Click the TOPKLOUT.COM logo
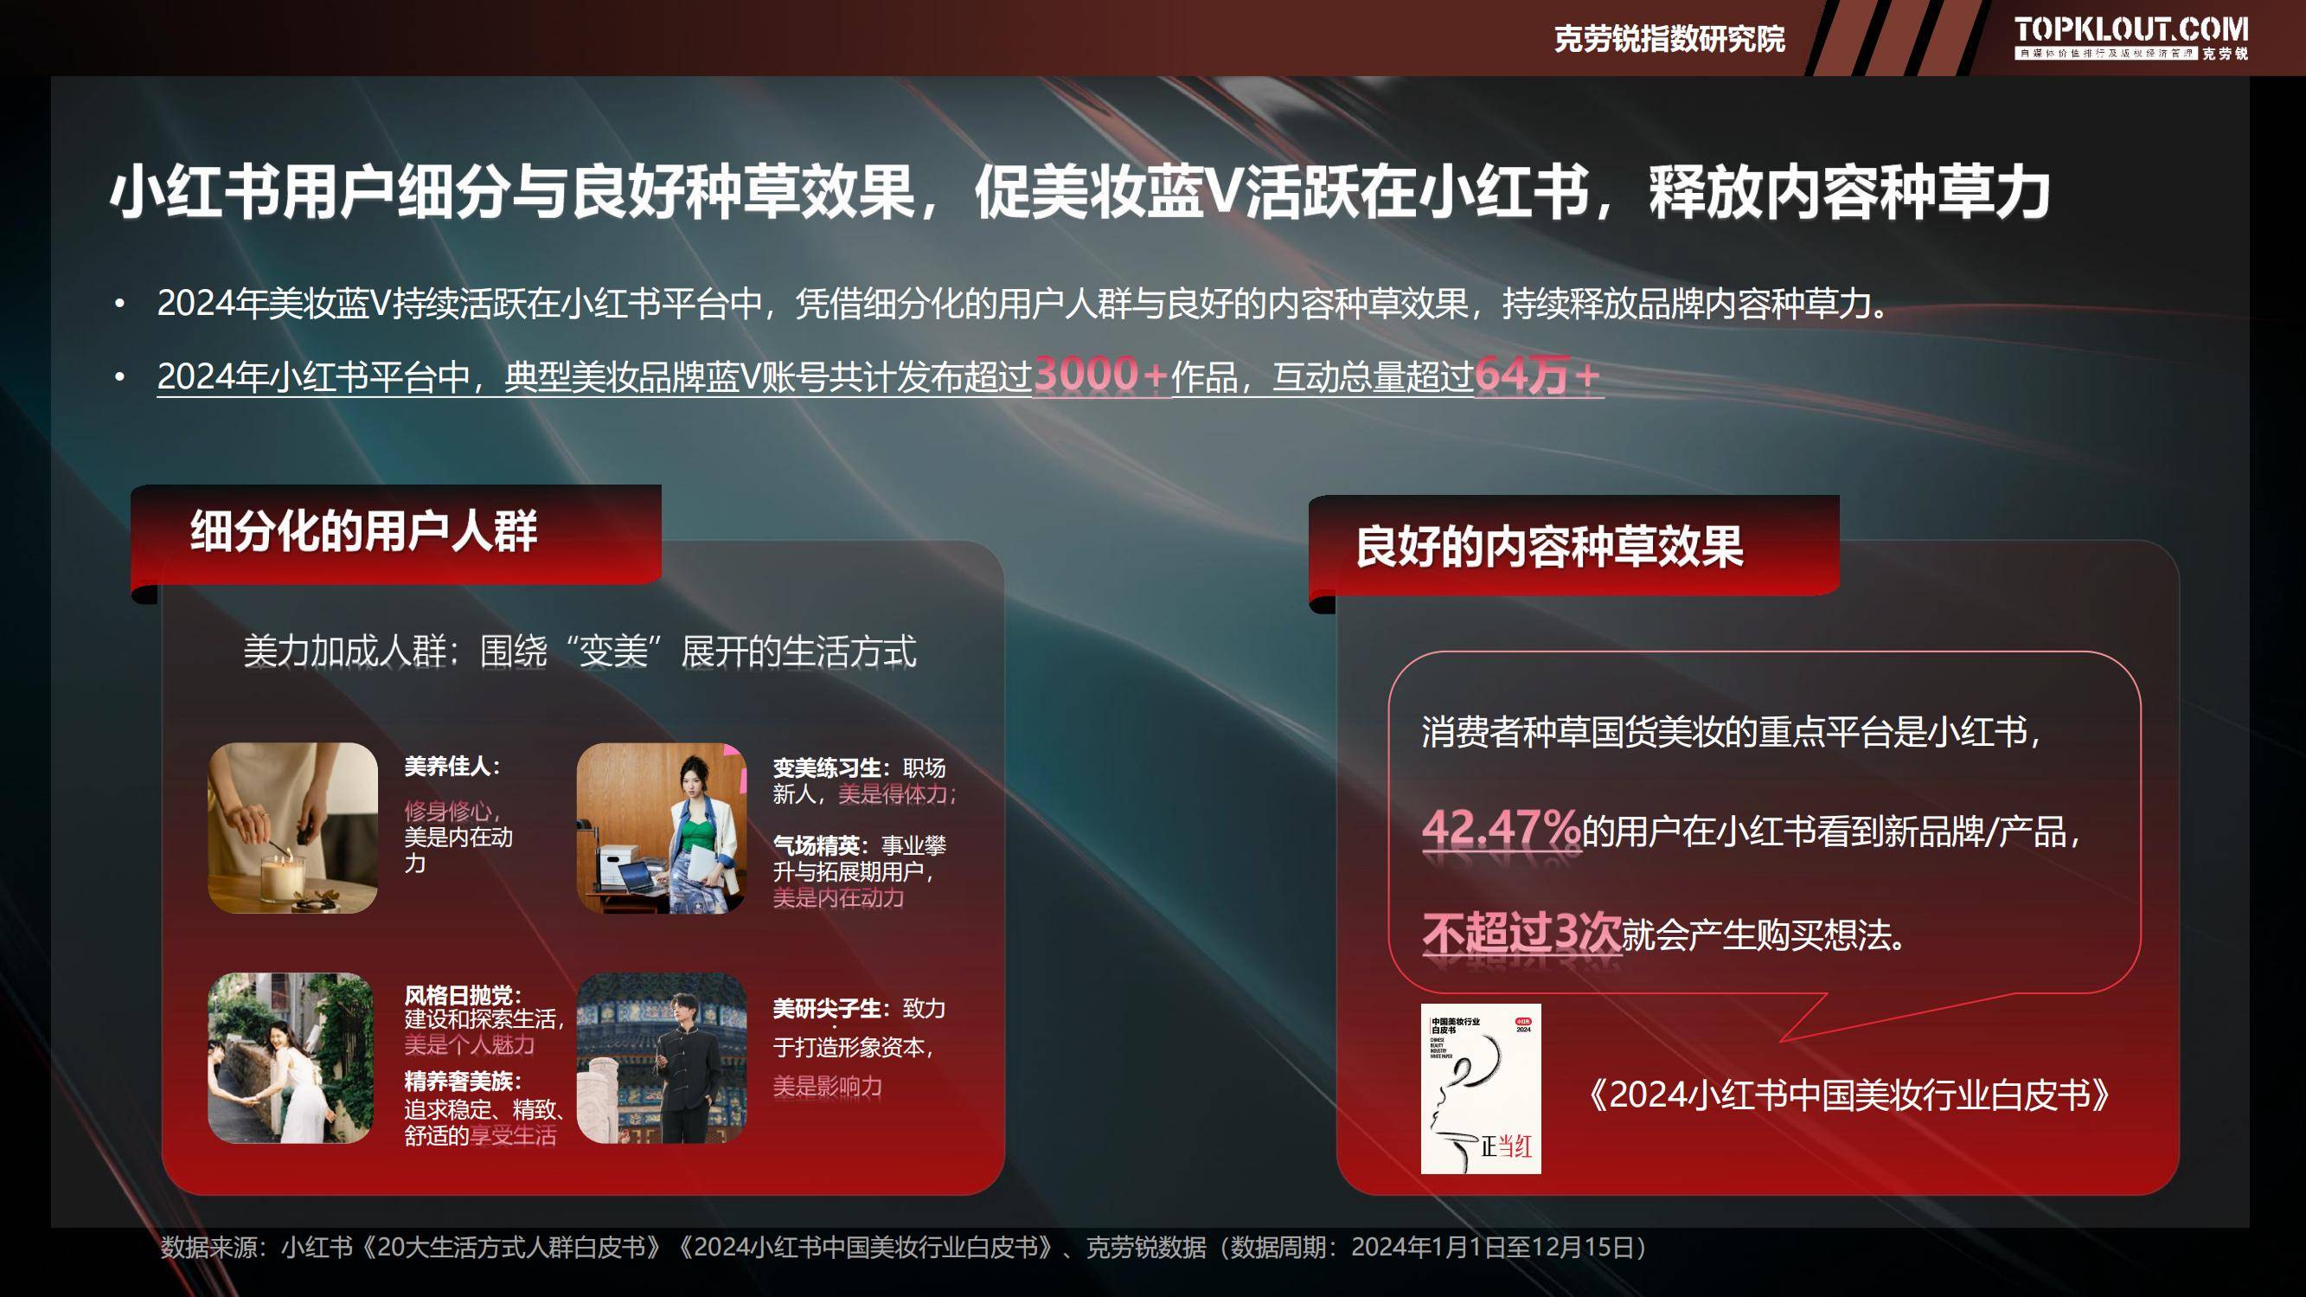Viewport: 2306px width, 1297px height. click(x=2130, y=37)
